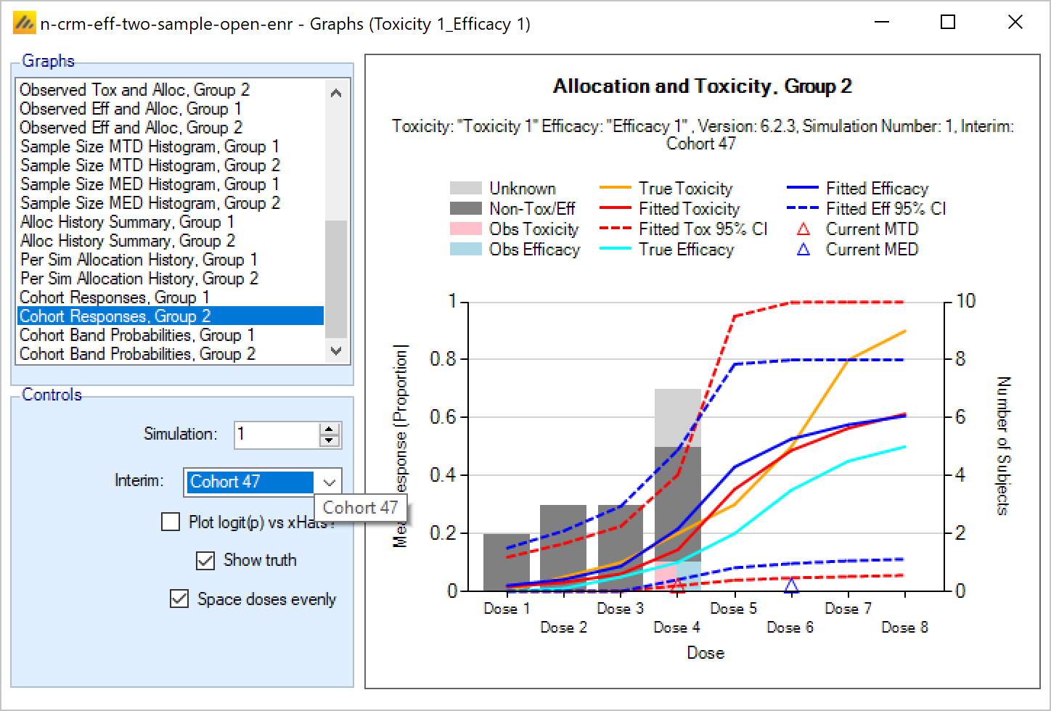Click the Current MTD red triangle legend marker
1051x711 pixels.
click(x=803, y=230)
